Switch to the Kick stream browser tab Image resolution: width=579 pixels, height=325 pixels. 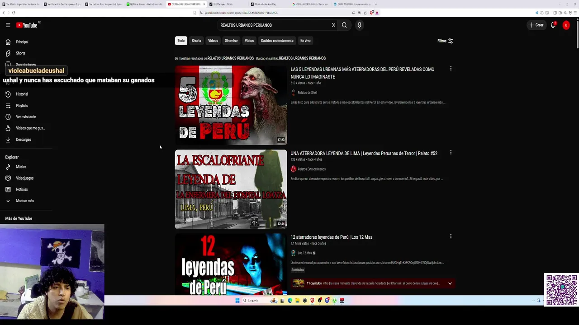(145, 4)
